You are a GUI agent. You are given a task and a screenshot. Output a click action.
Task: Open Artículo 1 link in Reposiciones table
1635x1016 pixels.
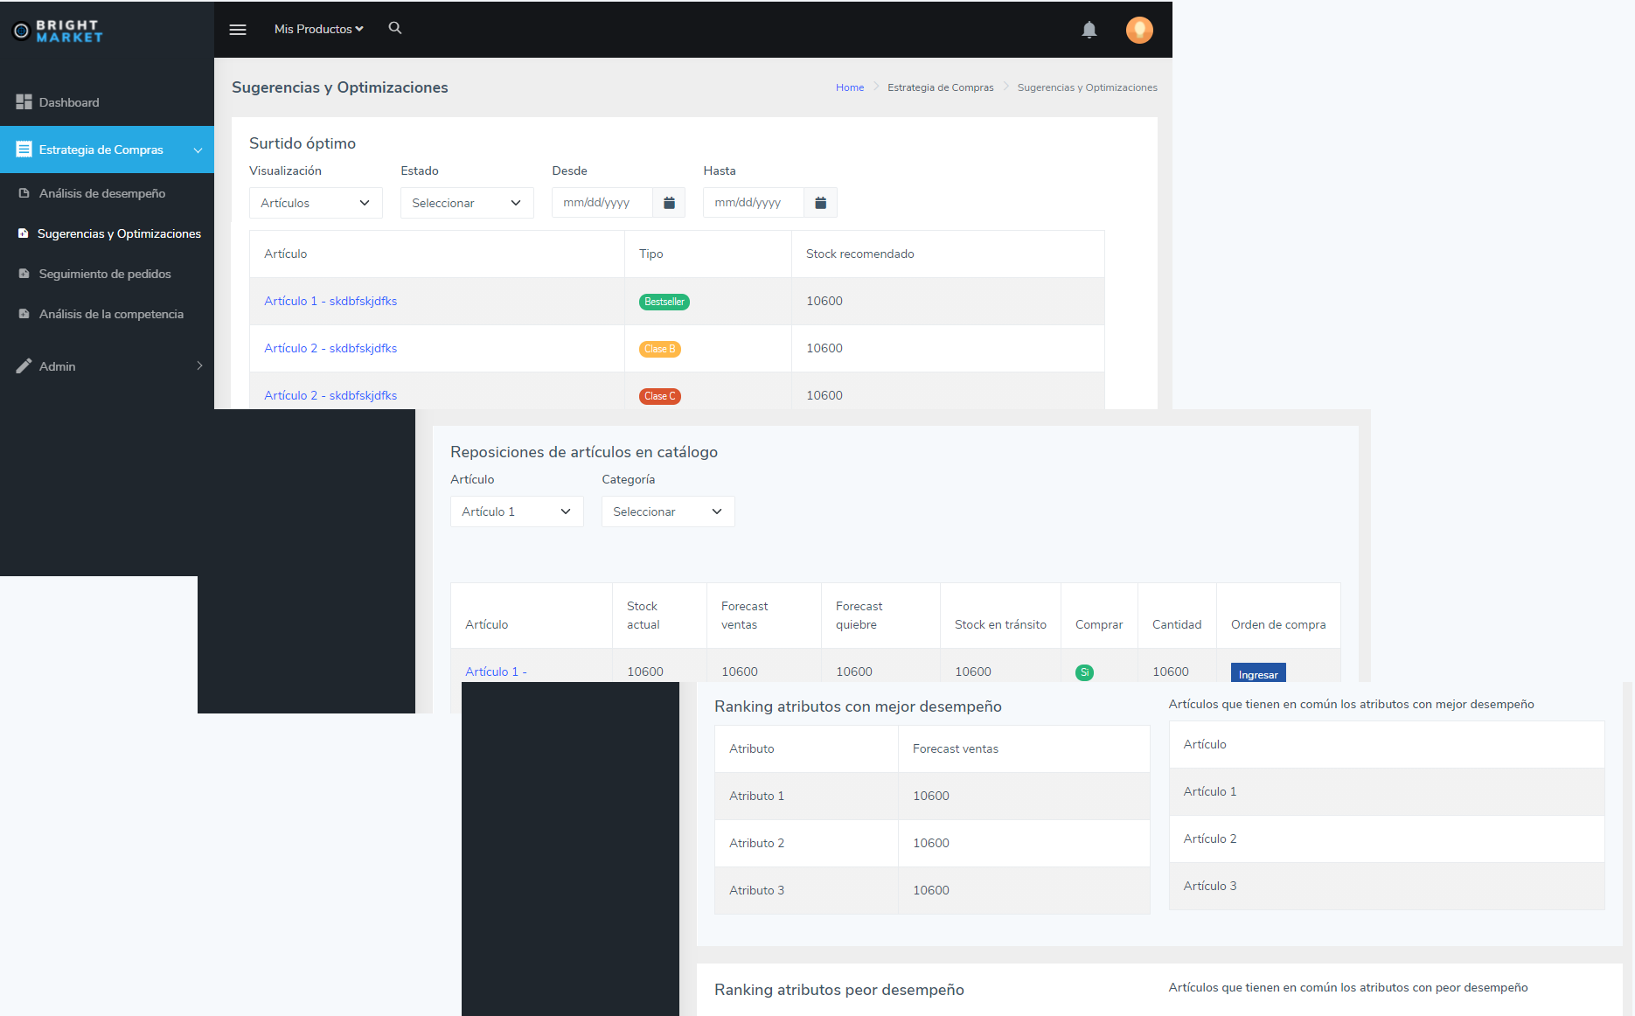(x=496, y=672)
